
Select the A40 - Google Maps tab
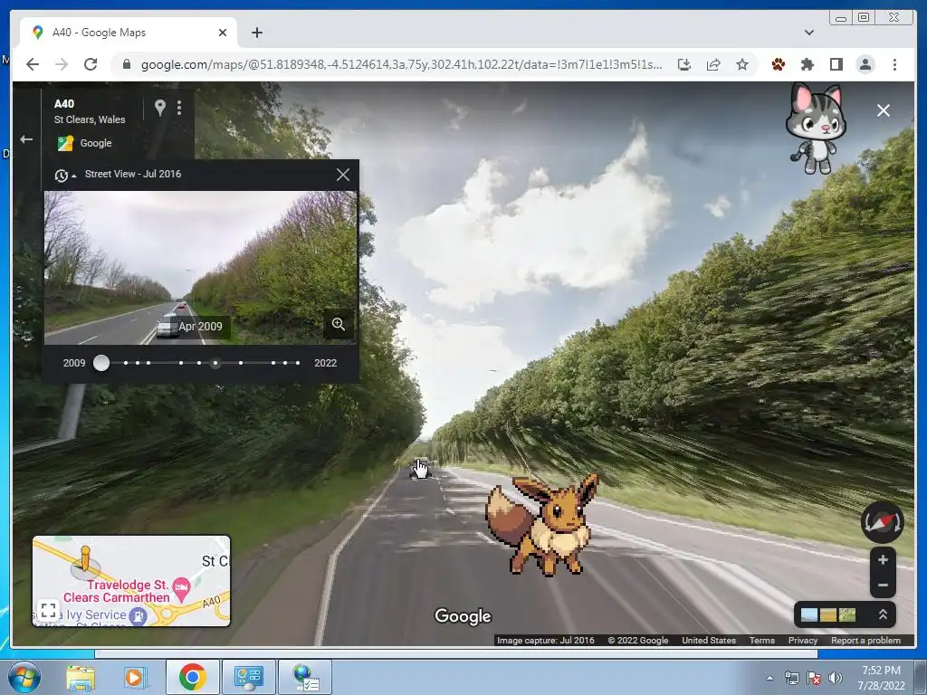[x=129, y=33]
